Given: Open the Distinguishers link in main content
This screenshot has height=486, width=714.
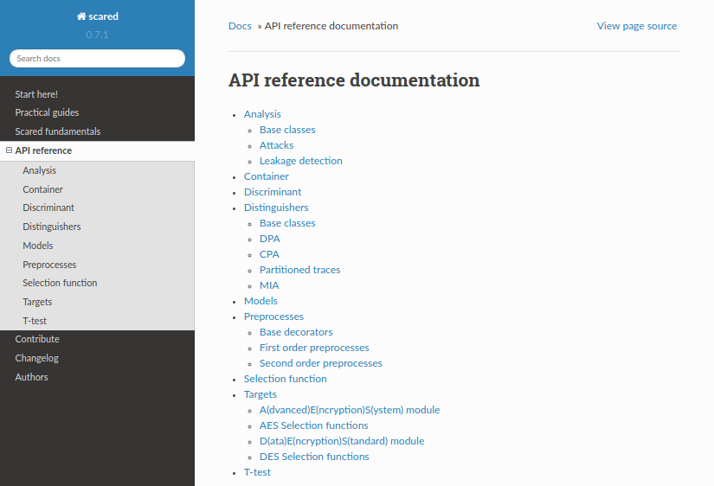Looking at the screenshot, I should click(x=276, y=208).
